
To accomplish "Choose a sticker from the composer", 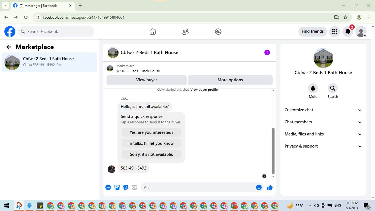I will (x=126, y=187).
